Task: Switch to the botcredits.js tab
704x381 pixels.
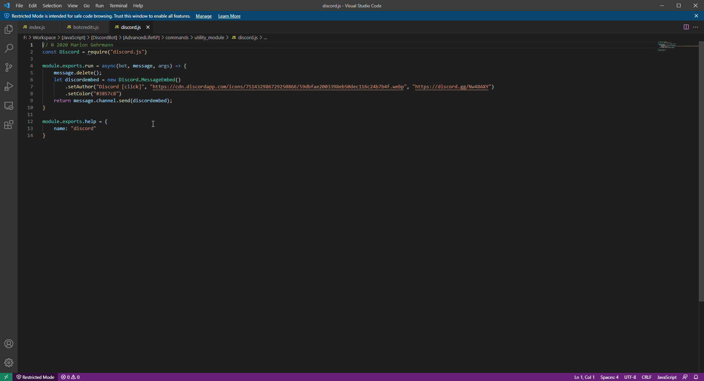Action: pyautogui.click(x=86, y=27)
